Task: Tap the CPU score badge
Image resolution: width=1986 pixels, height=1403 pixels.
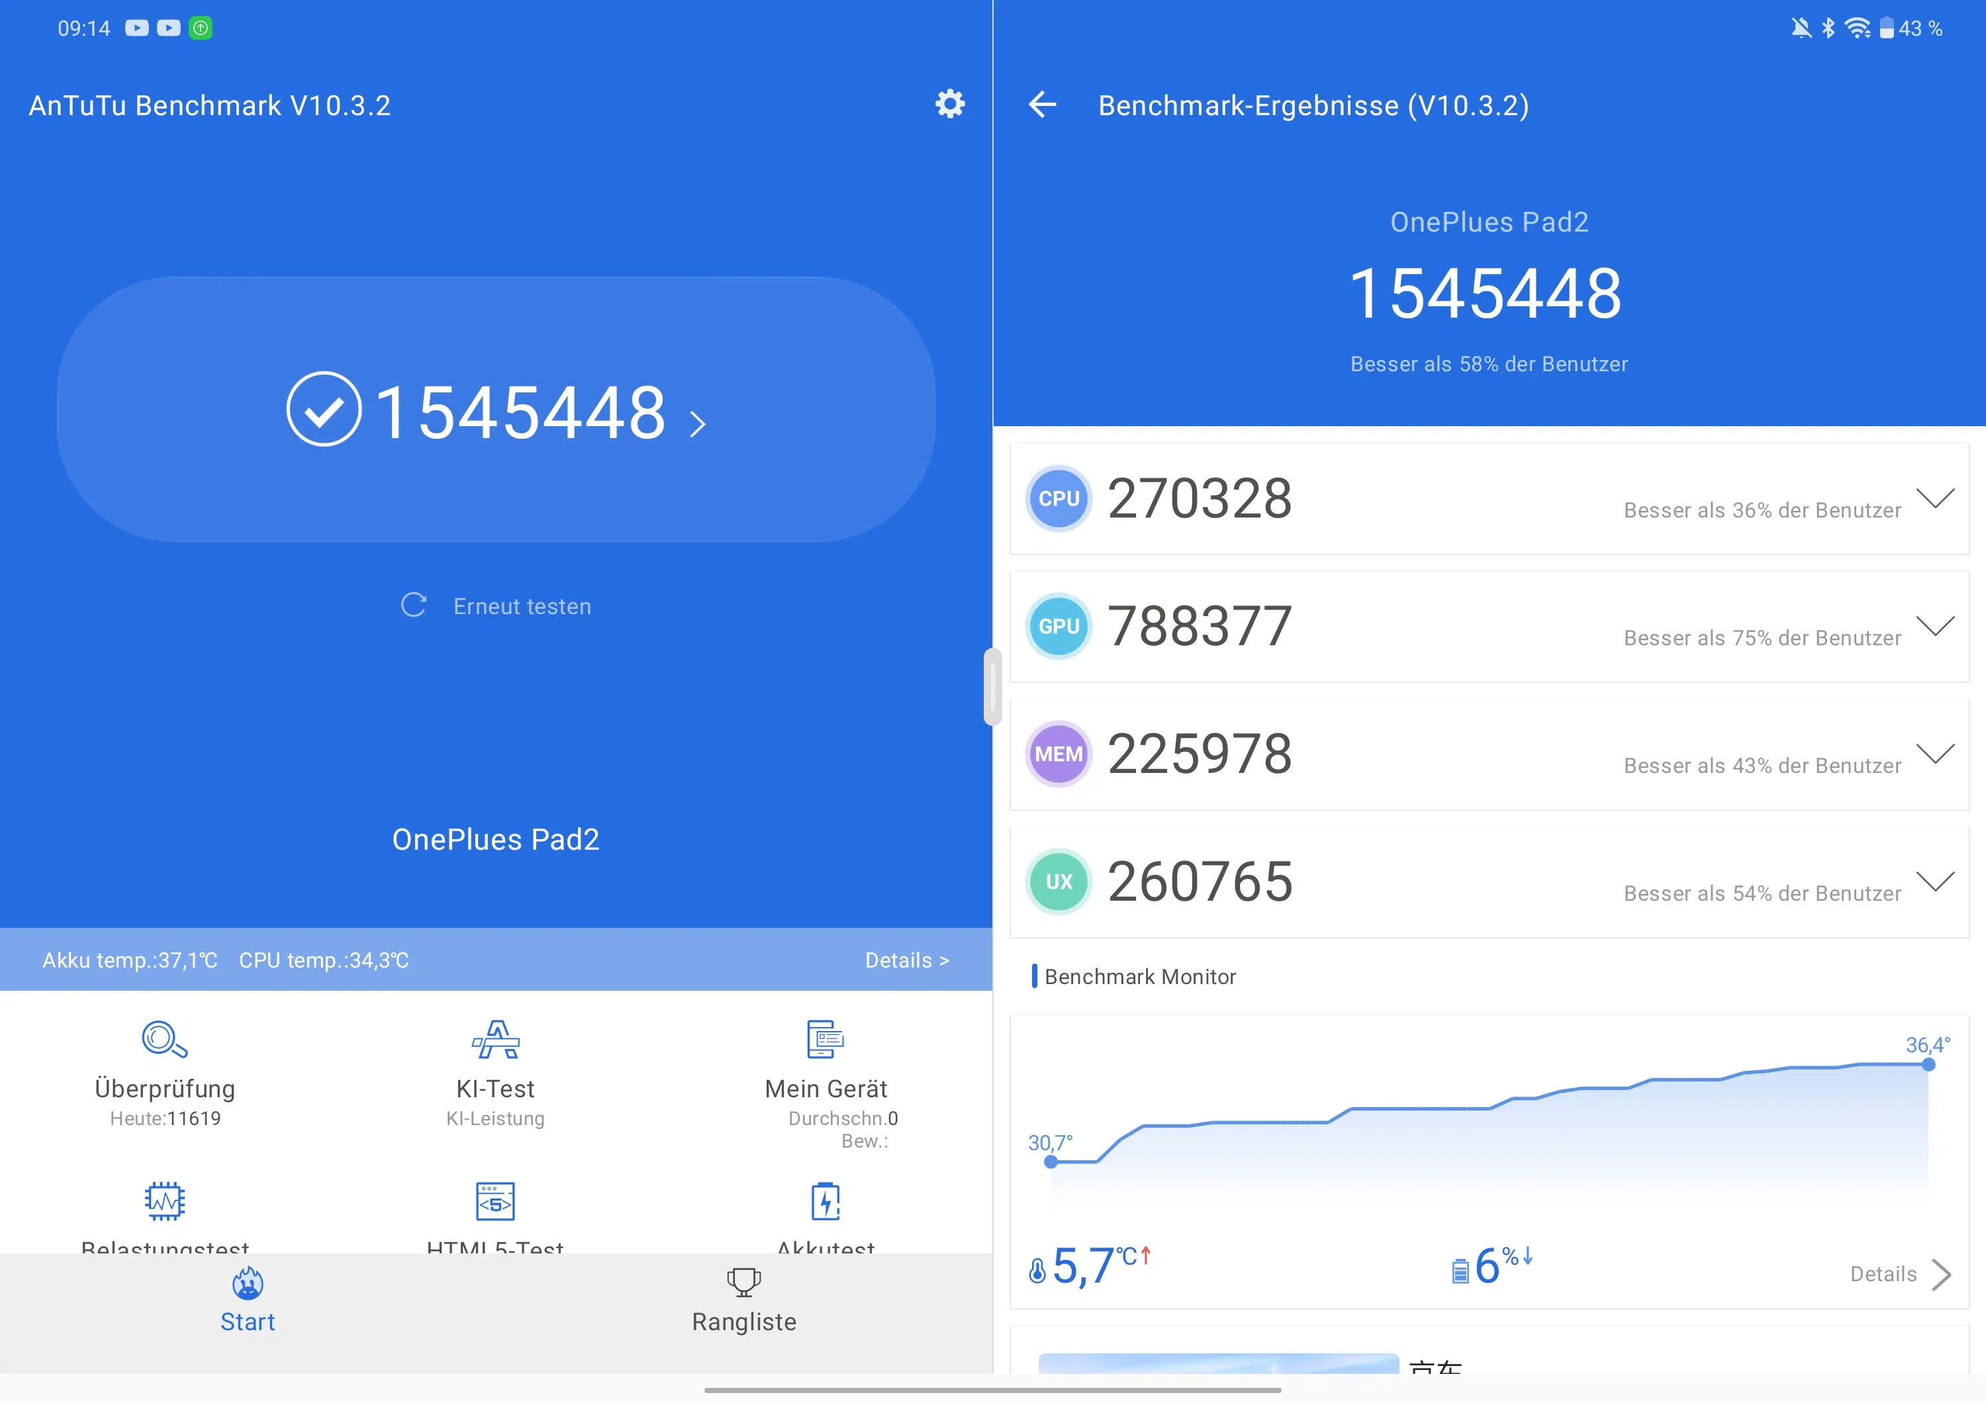Action: click(x=1059, y=499)
